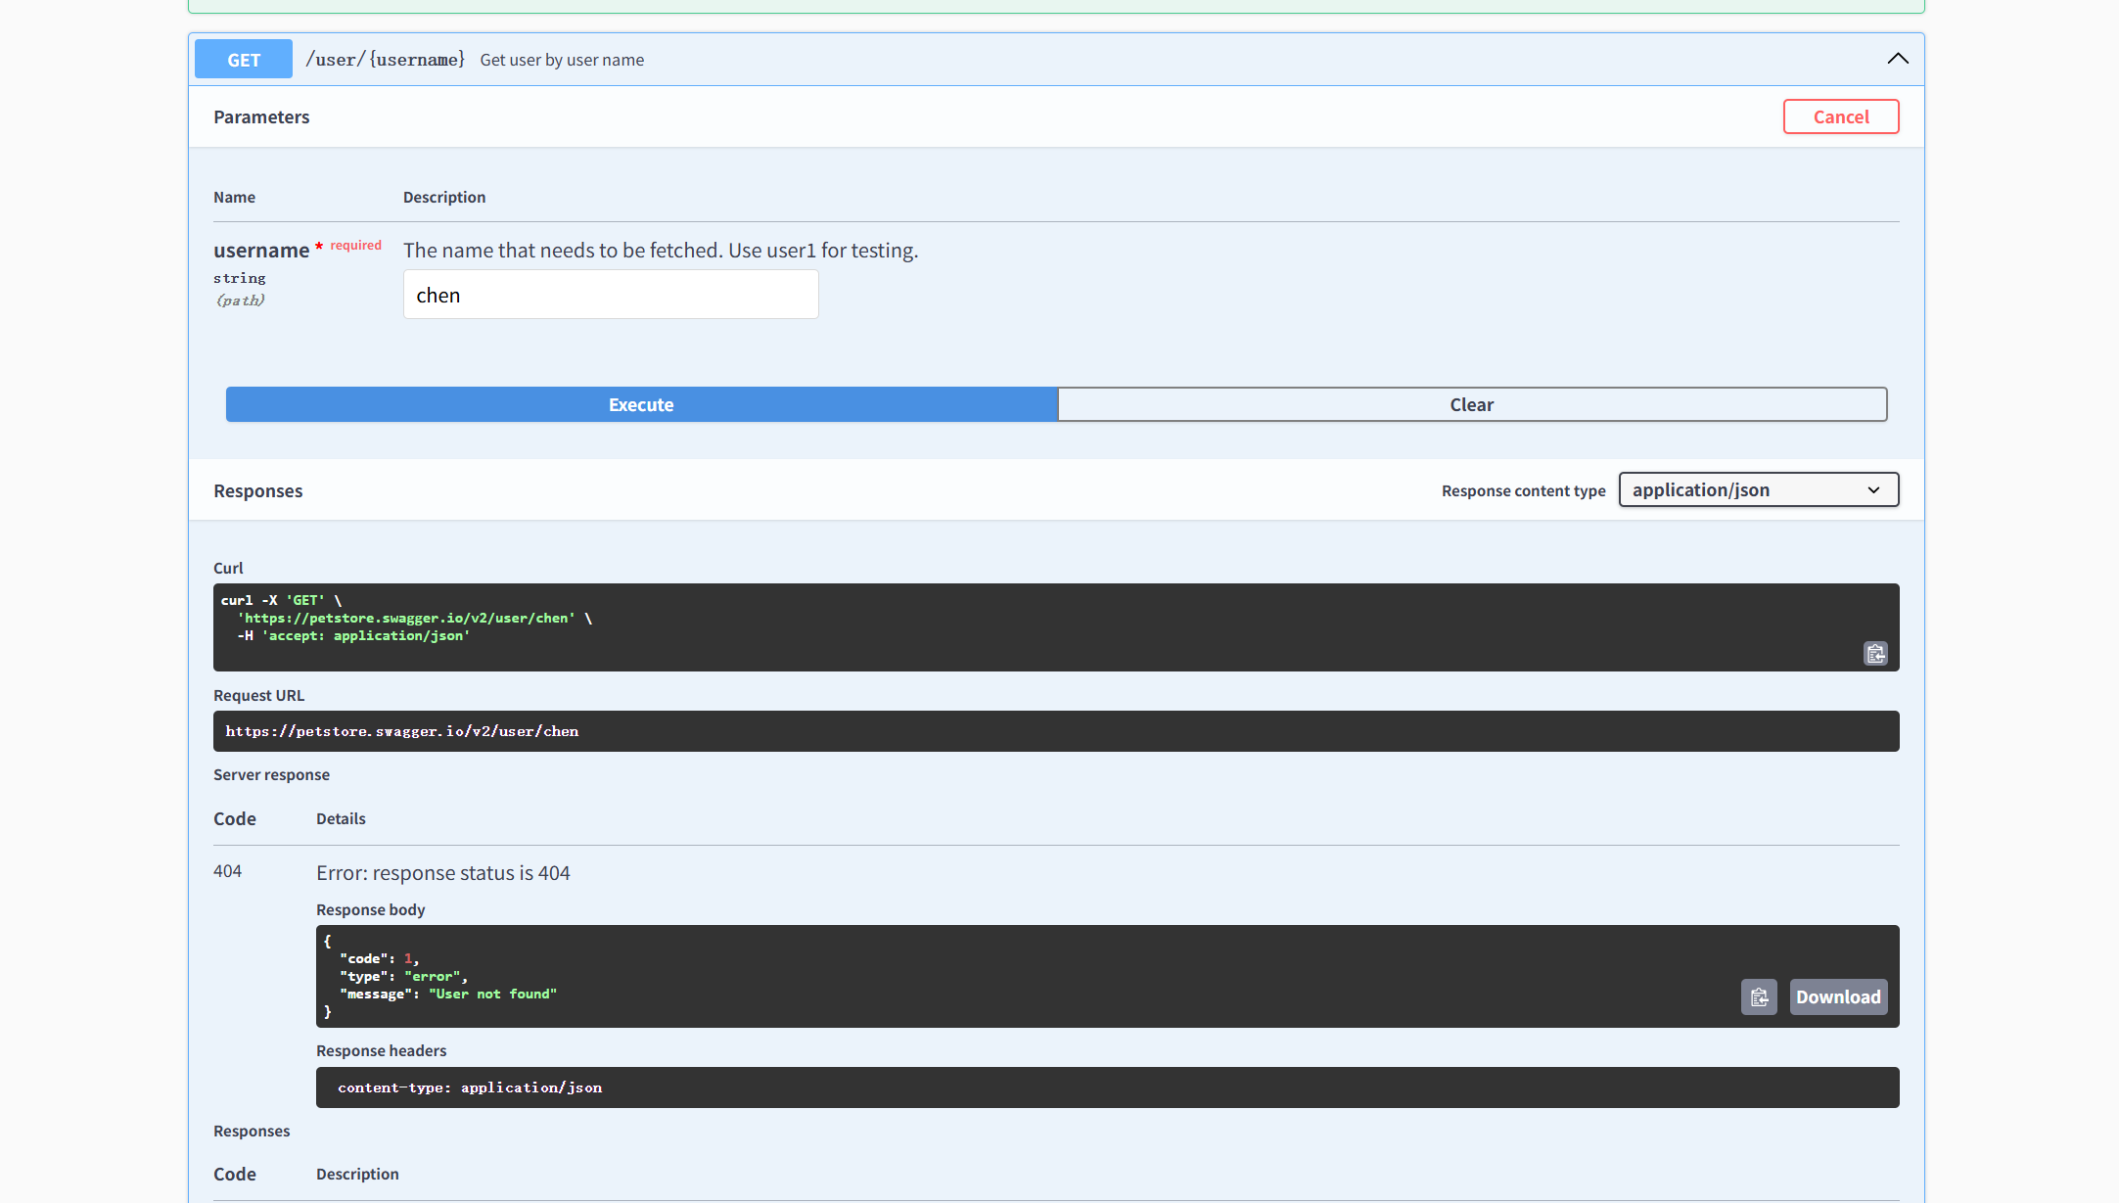Image resolution: width=2119 pixels, height=1203 pixels.
Task: Click the response body JSON block
Action: pyautogui.click(x=979, y=976)
